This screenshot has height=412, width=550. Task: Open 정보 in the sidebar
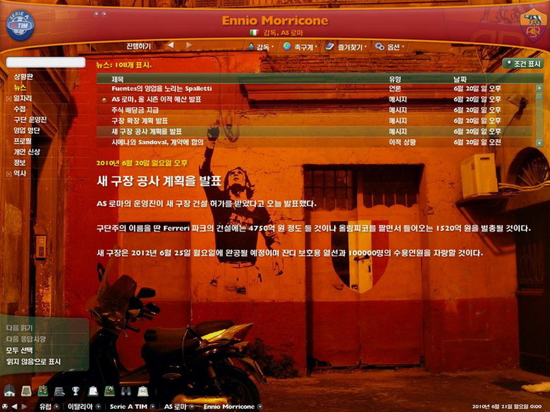[20, 163]
